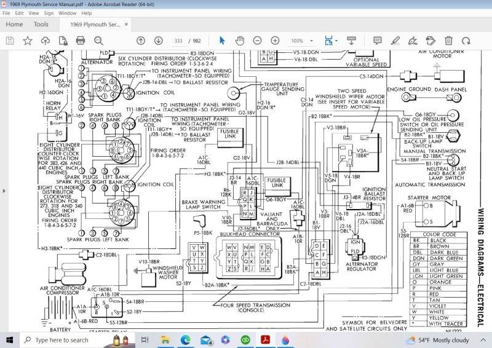Switch to the Home tab

(14, 24)
